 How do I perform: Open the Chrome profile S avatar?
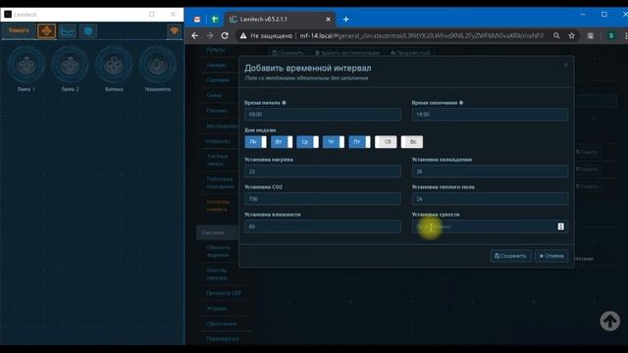coord(611,35)
